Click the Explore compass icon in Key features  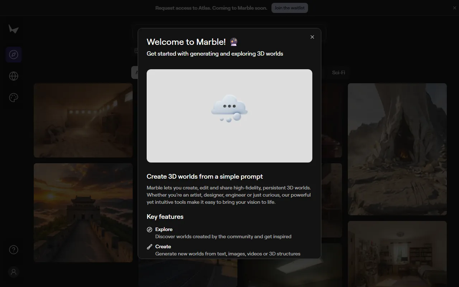click(150, 230)
